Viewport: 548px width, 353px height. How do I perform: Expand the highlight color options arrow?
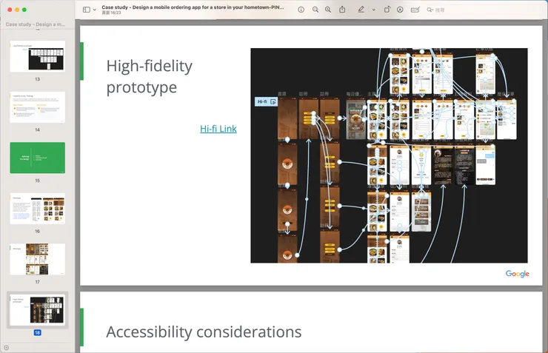coord(374,10)
